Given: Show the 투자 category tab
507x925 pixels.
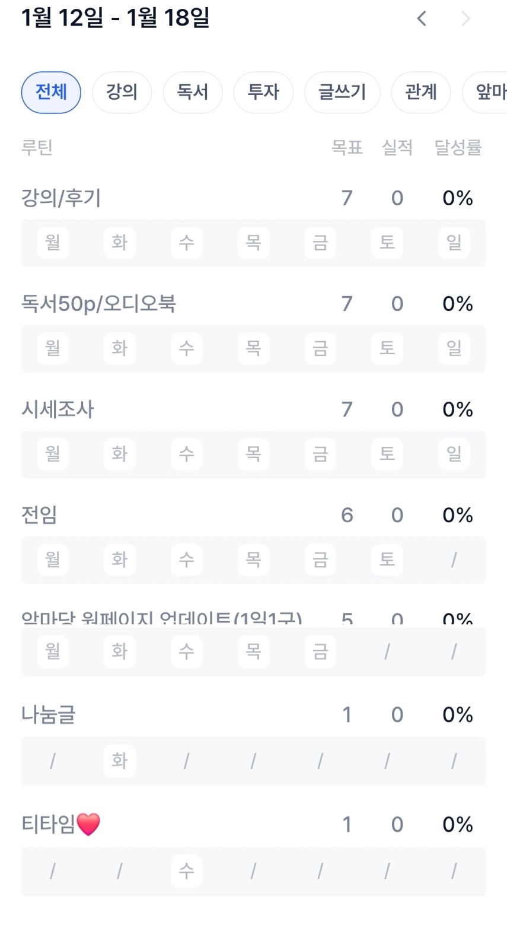Looking at the screenshot, I should pos(263,92).
